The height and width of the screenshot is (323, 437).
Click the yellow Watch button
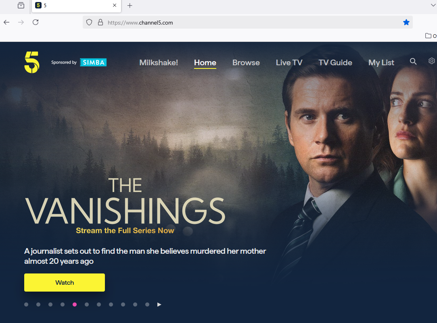65,282
